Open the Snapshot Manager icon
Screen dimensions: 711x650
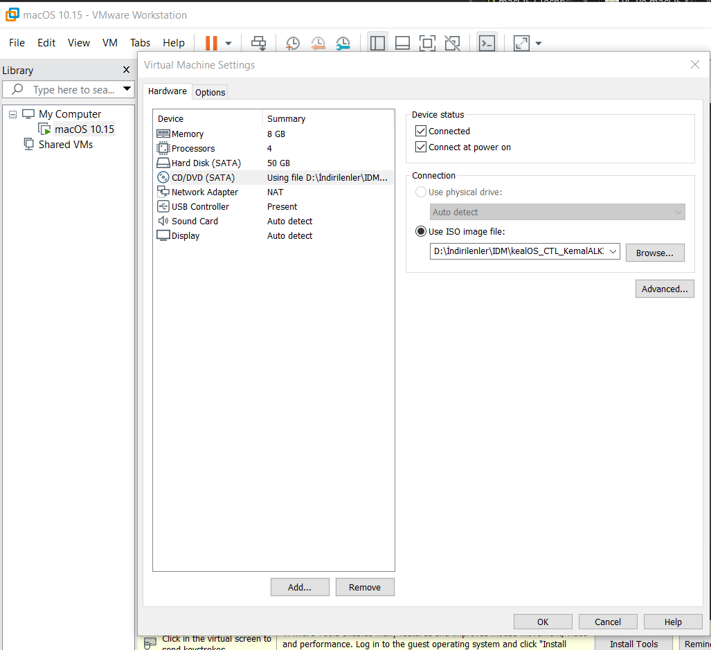click(343, 43)
